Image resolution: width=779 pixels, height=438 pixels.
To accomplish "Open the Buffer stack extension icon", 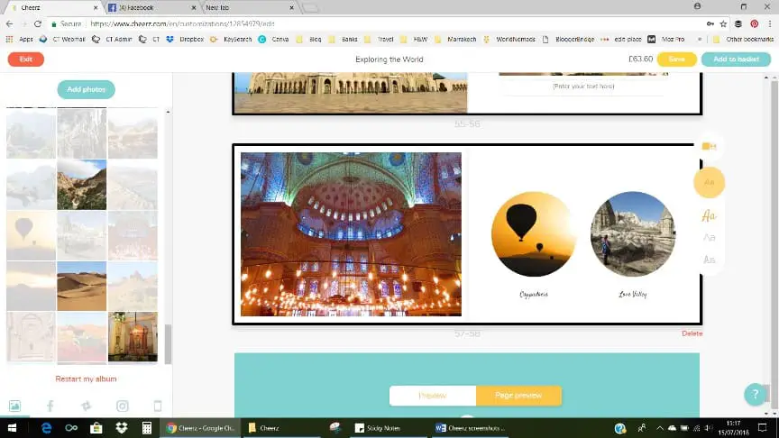I will point(738,23).
